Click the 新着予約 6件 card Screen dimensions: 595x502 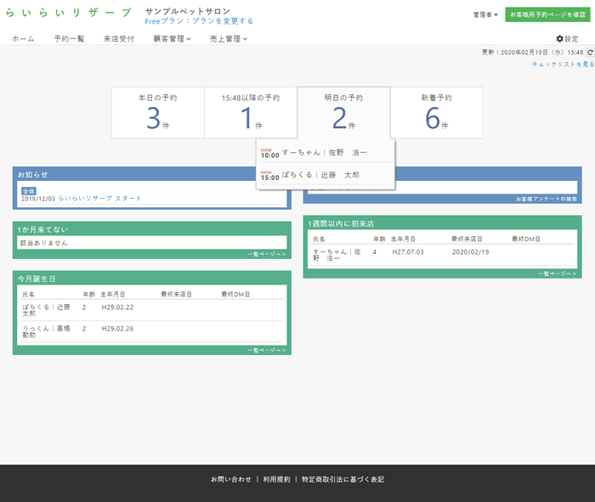(x=437, y=112)
